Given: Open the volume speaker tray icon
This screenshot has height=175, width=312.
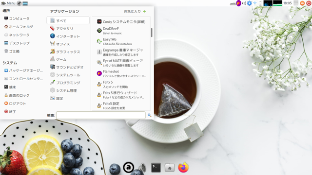Looking at the screenshot, I should click(244, 3).
